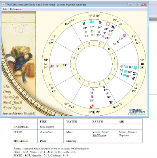
Task: Click the Ratios note line below table
Action: coord(51,149)
